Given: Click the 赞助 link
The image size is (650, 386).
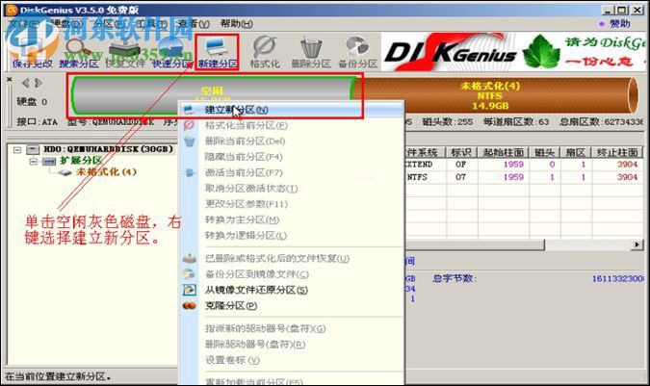Looking at the screenshot, I should click(x=620, y=24).
